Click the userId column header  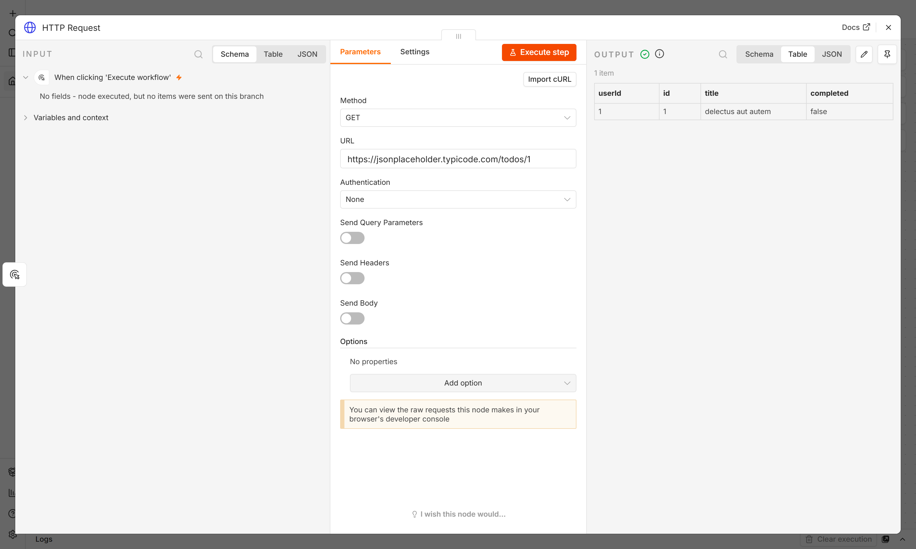pos(627,93)
